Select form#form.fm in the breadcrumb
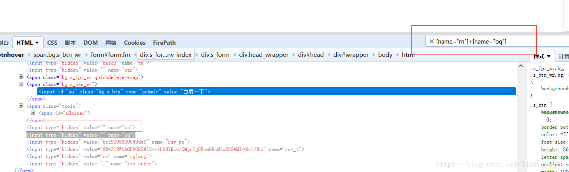Screen dimensions: 569x172 click(x=111, y=55)
